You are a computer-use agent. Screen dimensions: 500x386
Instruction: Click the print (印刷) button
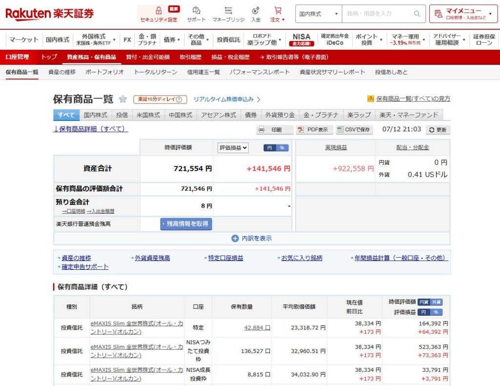click(274, 130)
